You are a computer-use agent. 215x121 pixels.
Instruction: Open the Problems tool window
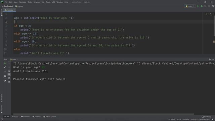(25, 117)
